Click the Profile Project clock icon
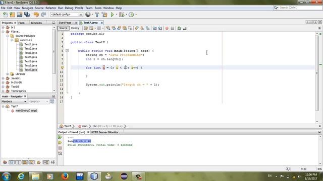The width and height of the screenshot is (323, 181). [131, 15]
